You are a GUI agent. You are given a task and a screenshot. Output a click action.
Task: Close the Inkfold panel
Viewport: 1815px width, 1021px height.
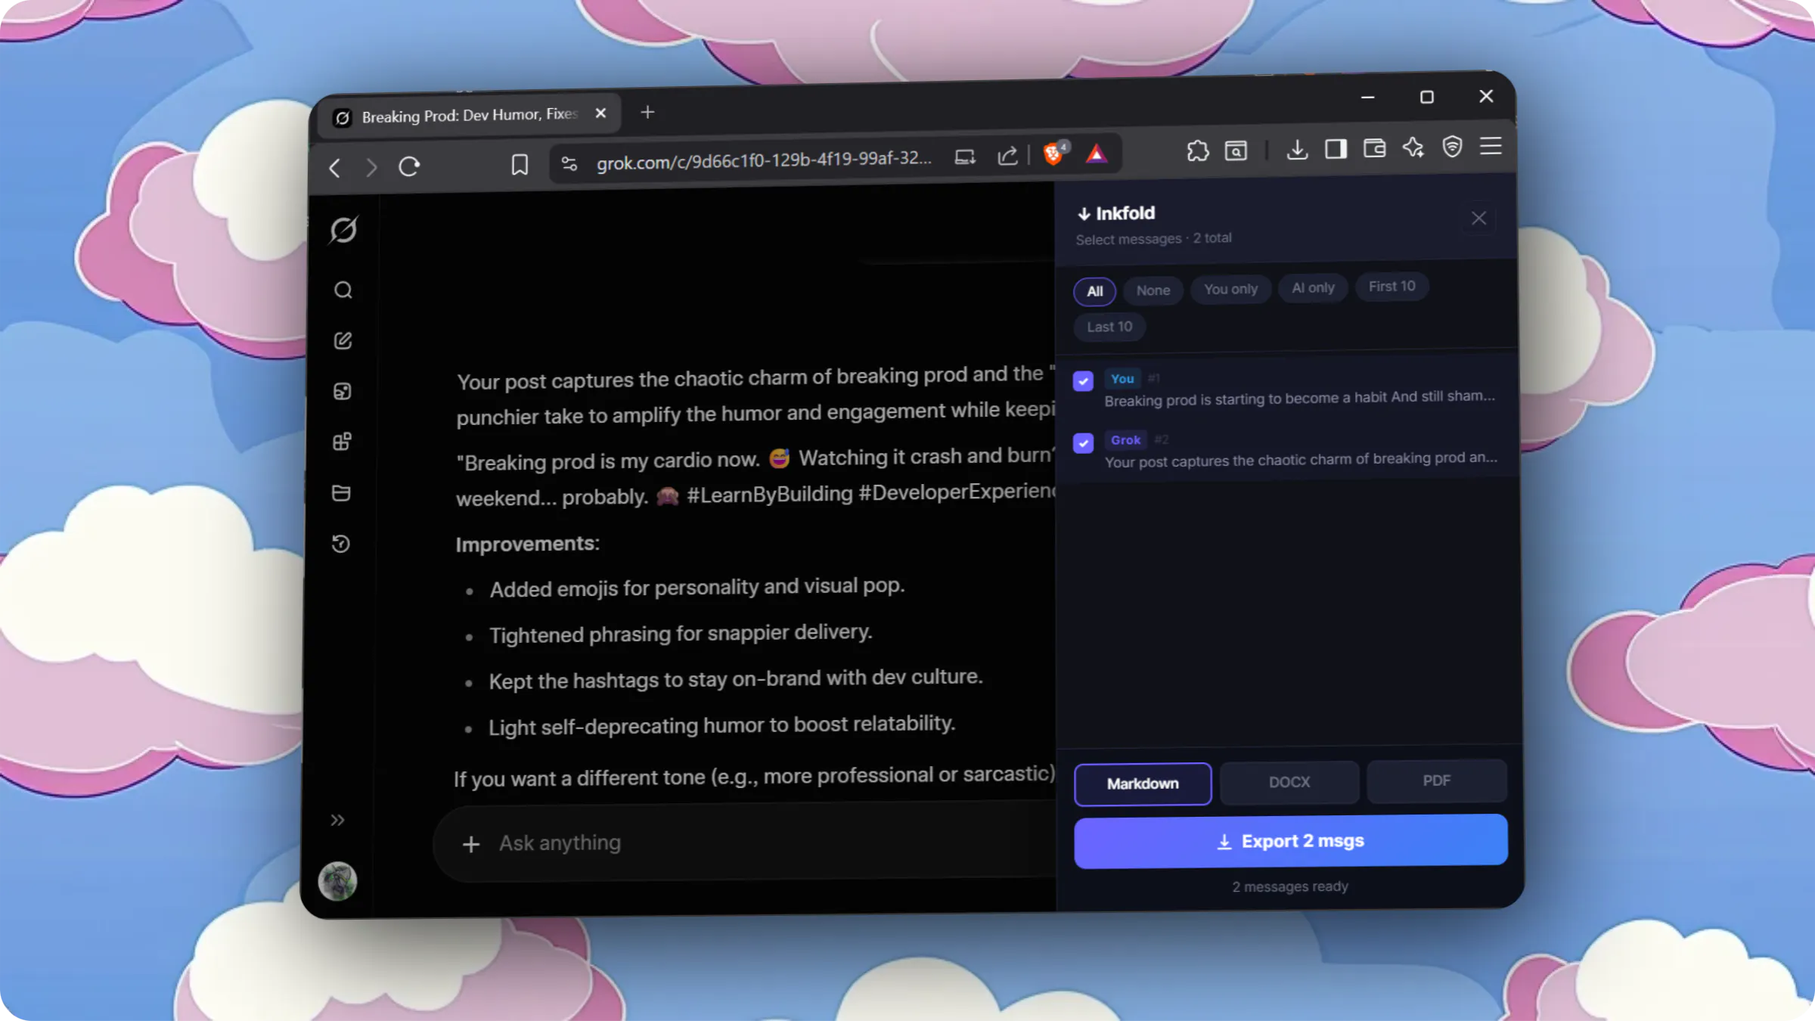[x=1478, y=219]
